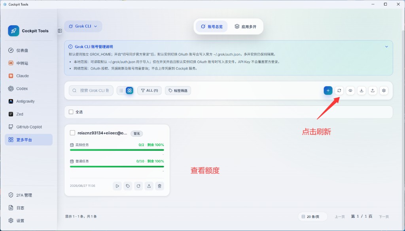405x231 pixels.
Task: Add a new account with the plus button
Action: point(328,90)
